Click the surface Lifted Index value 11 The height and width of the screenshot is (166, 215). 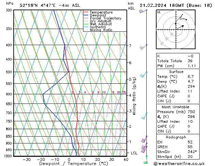[x=190, y=91]
